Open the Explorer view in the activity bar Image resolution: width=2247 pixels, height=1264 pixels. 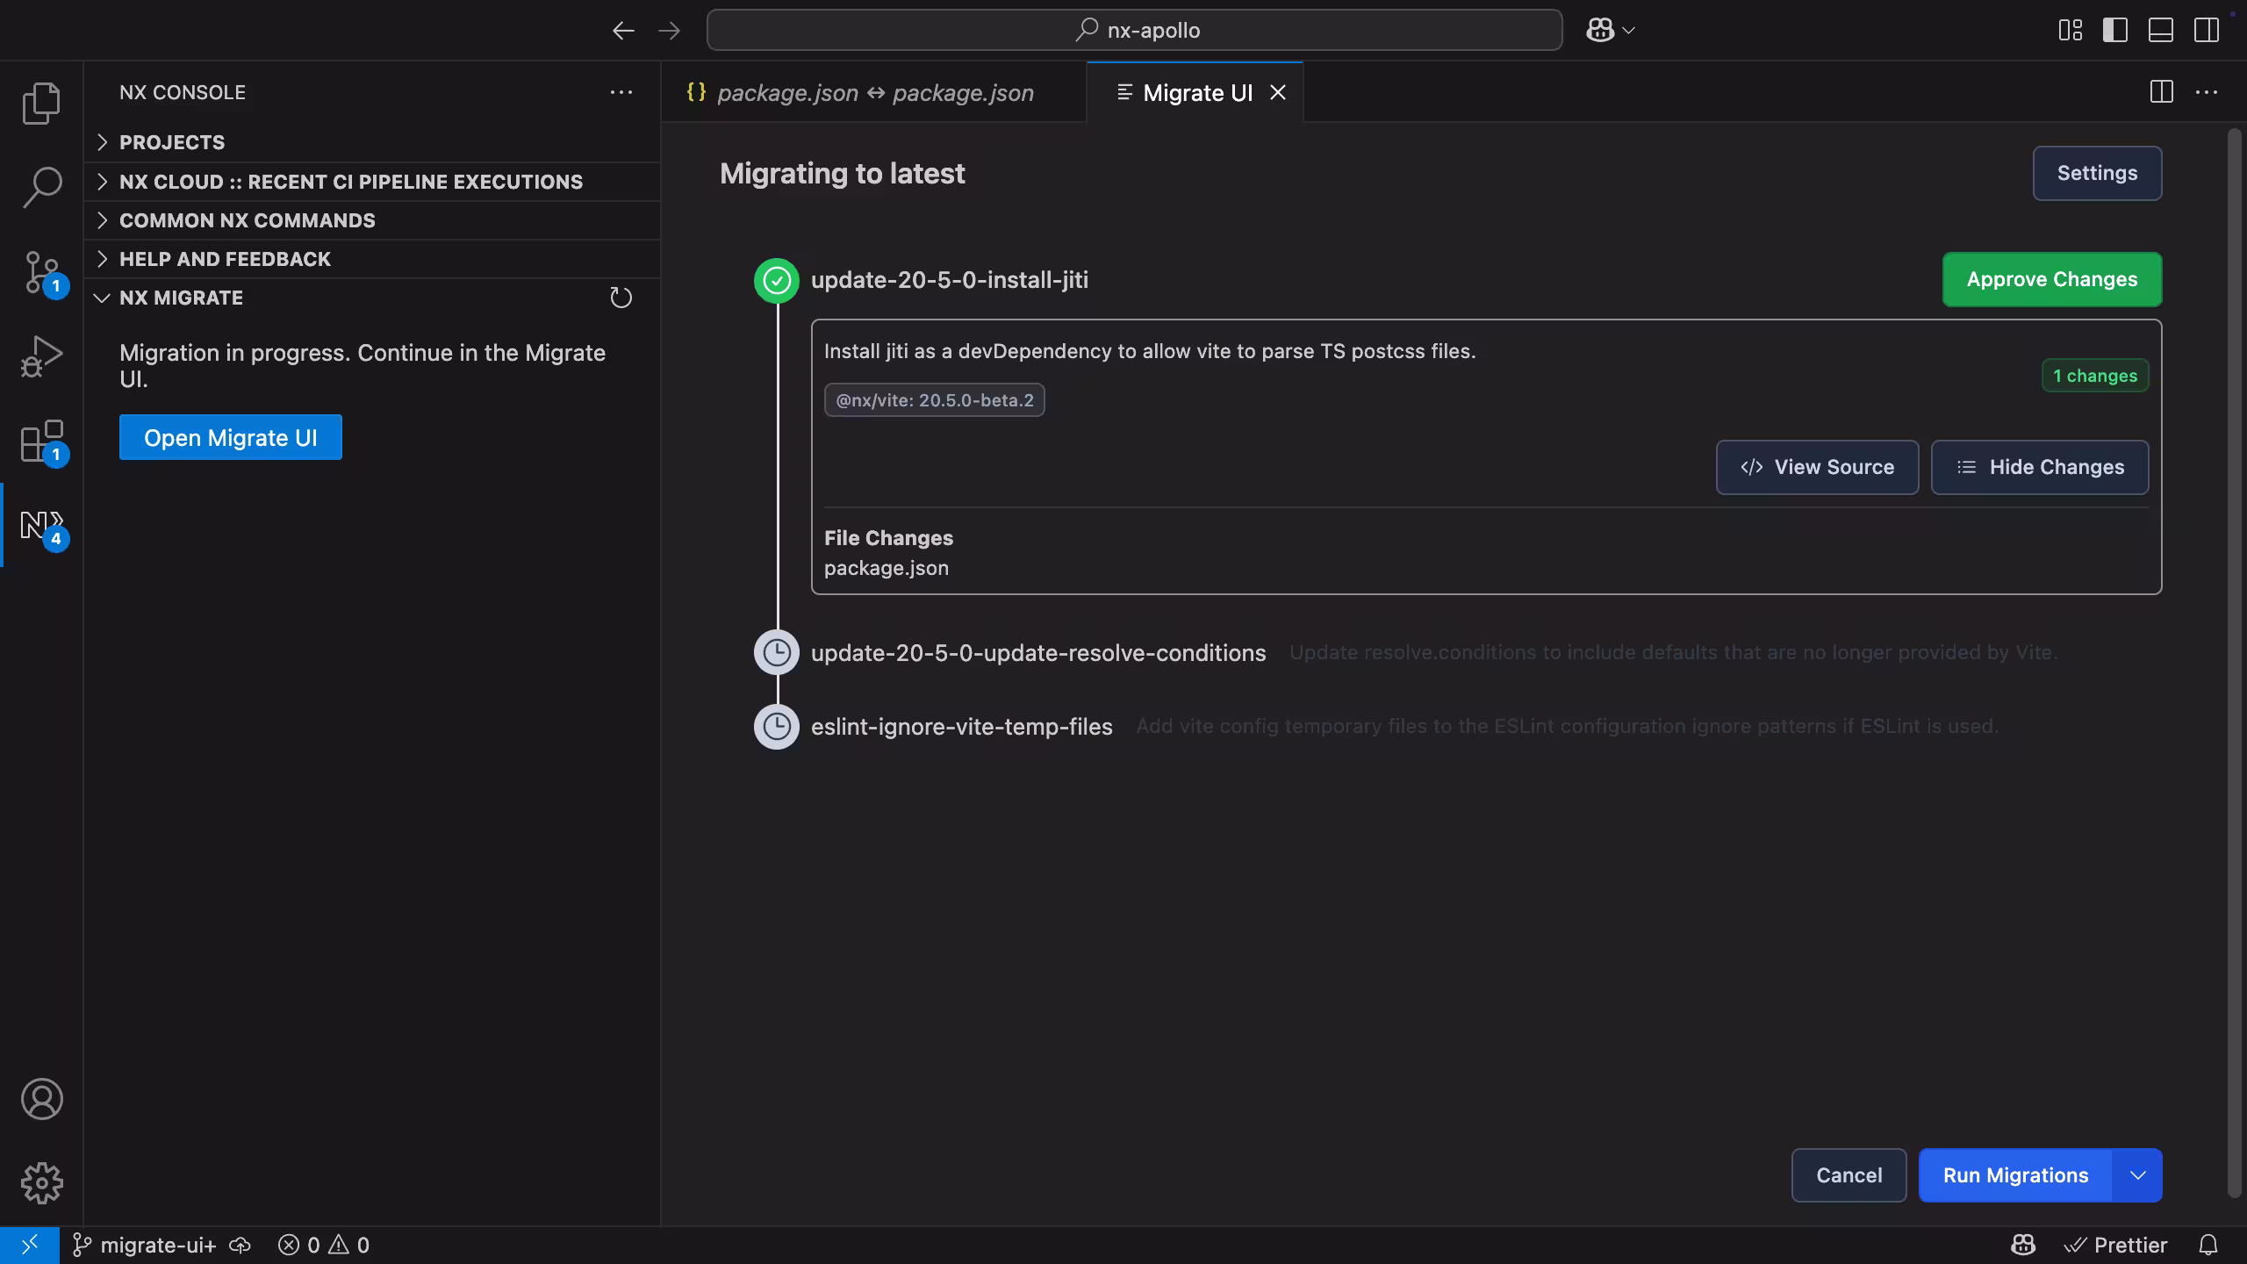point(41,103)
